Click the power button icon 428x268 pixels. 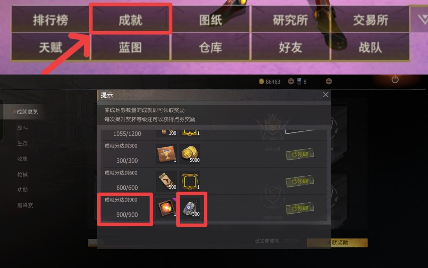pos(395,80)
